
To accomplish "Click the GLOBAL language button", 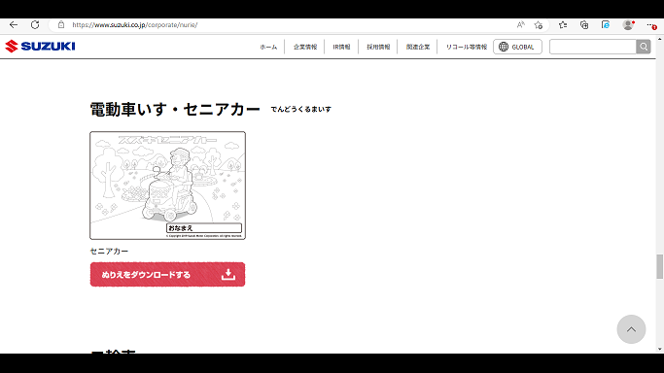I will [517, 47].
